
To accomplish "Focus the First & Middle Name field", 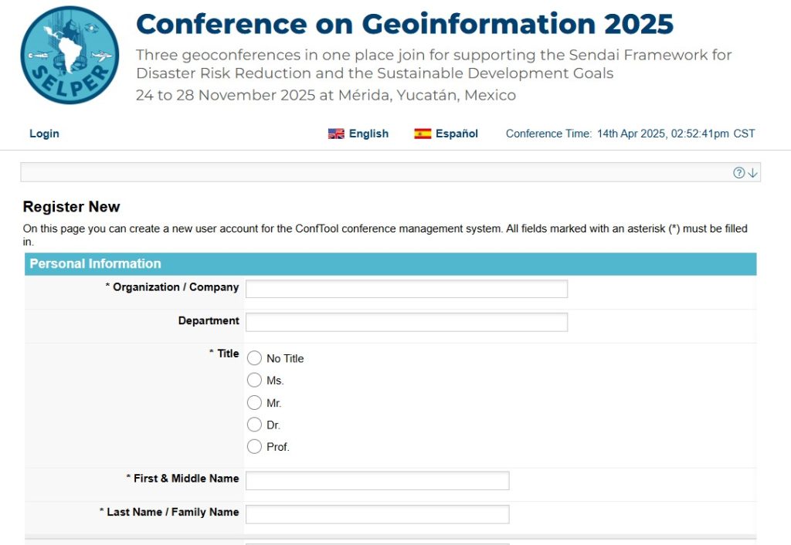I will click(377, 480).
